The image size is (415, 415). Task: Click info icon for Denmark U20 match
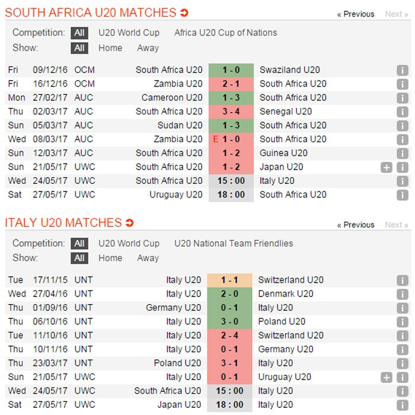point(403,294)
